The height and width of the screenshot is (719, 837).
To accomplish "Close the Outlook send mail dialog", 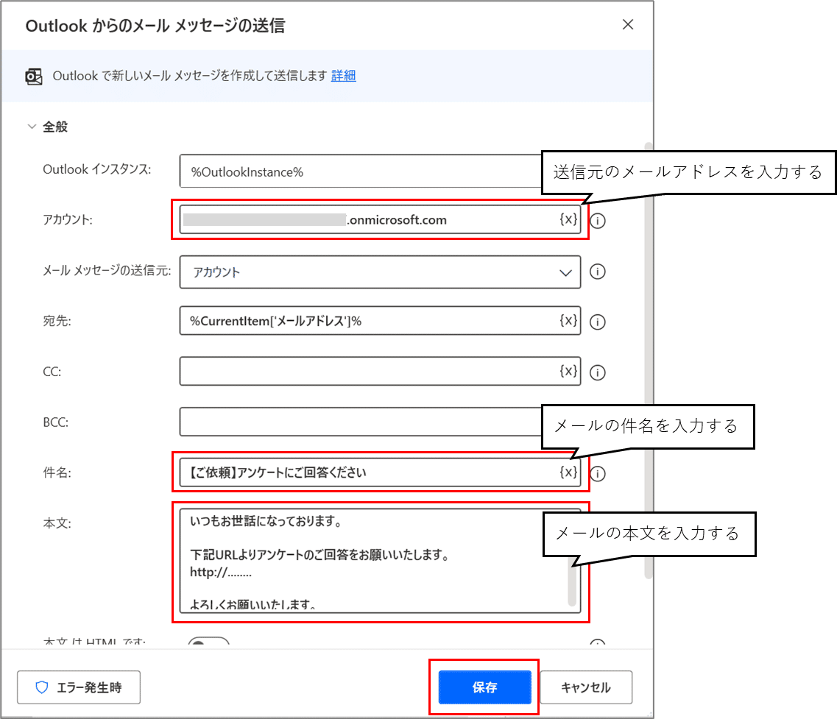I will 628,24.
